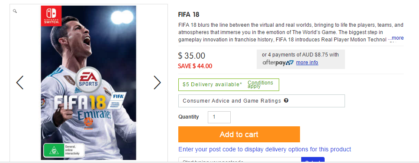
Task: Open the Conditions apply link
Action: click(x=260, y=85)
